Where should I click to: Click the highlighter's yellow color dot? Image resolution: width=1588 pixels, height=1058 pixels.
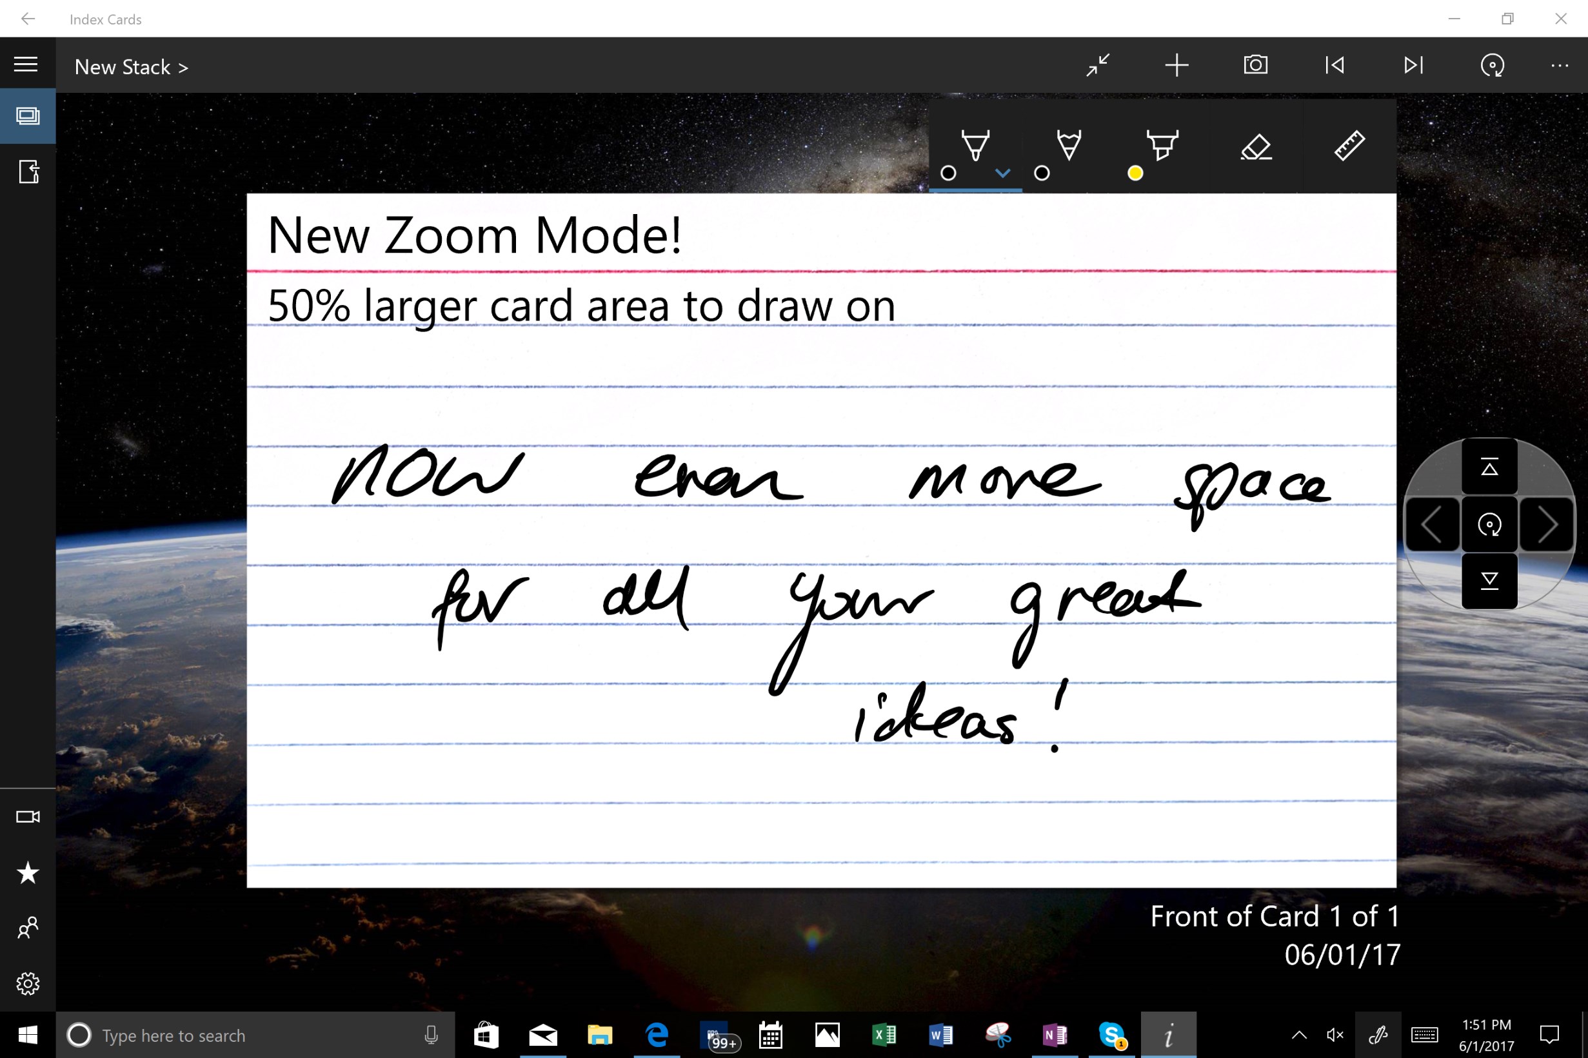pyautogui.click(x=1135, y=173)
